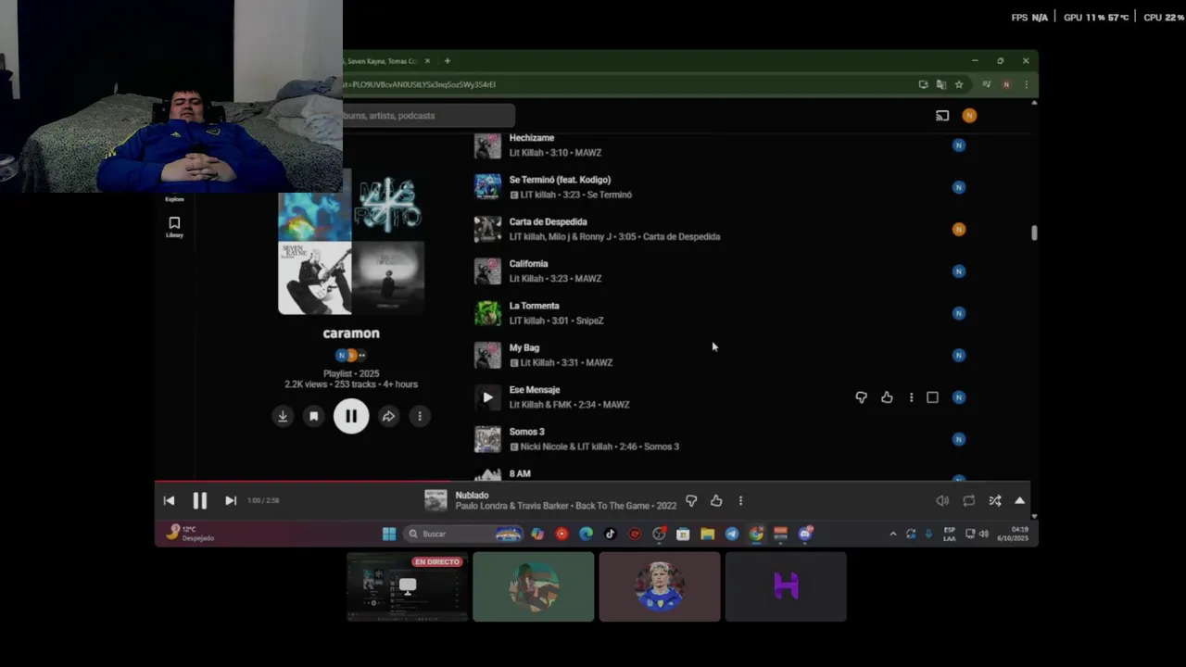This screenshot has width=1186, height=667.
Task: Select the EN DIRECTO stream scene thumbnail
Action: pos(407,586)
